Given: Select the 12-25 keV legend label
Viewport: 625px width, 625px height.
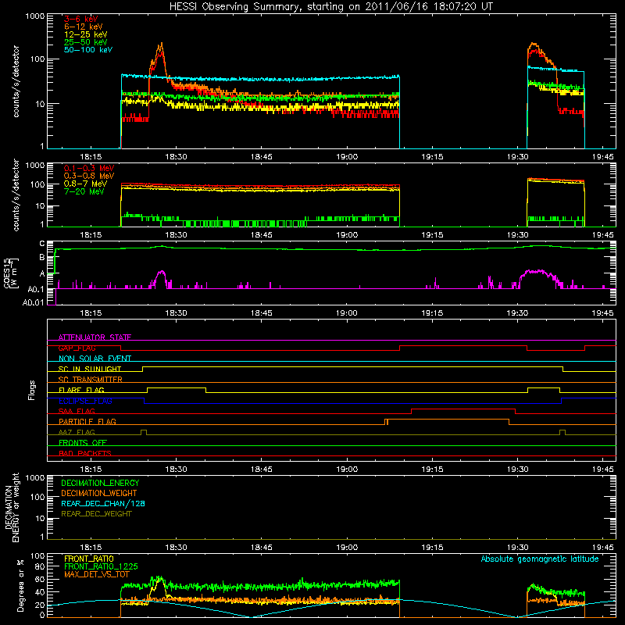Looking at the screenshot, I should [86, 34].
